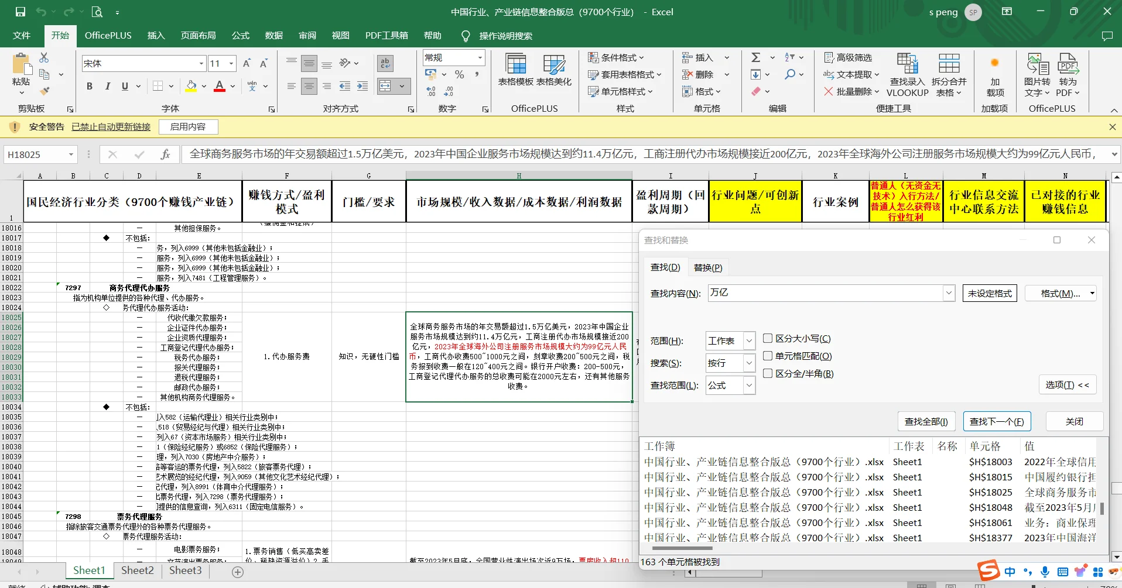Viewport: 1122px width, 588px height.
Task: Apply the yellow fill color bucket
Action: click(191, 86)
